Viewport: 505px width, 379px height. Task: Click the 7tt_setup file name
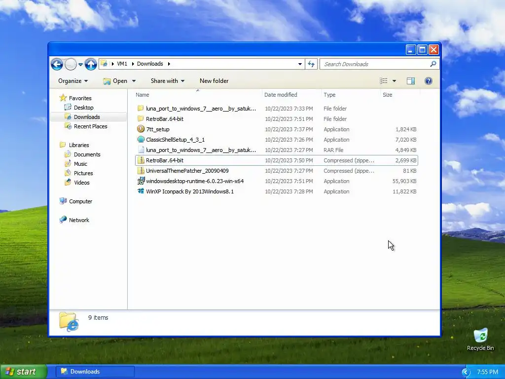point(158,129)
